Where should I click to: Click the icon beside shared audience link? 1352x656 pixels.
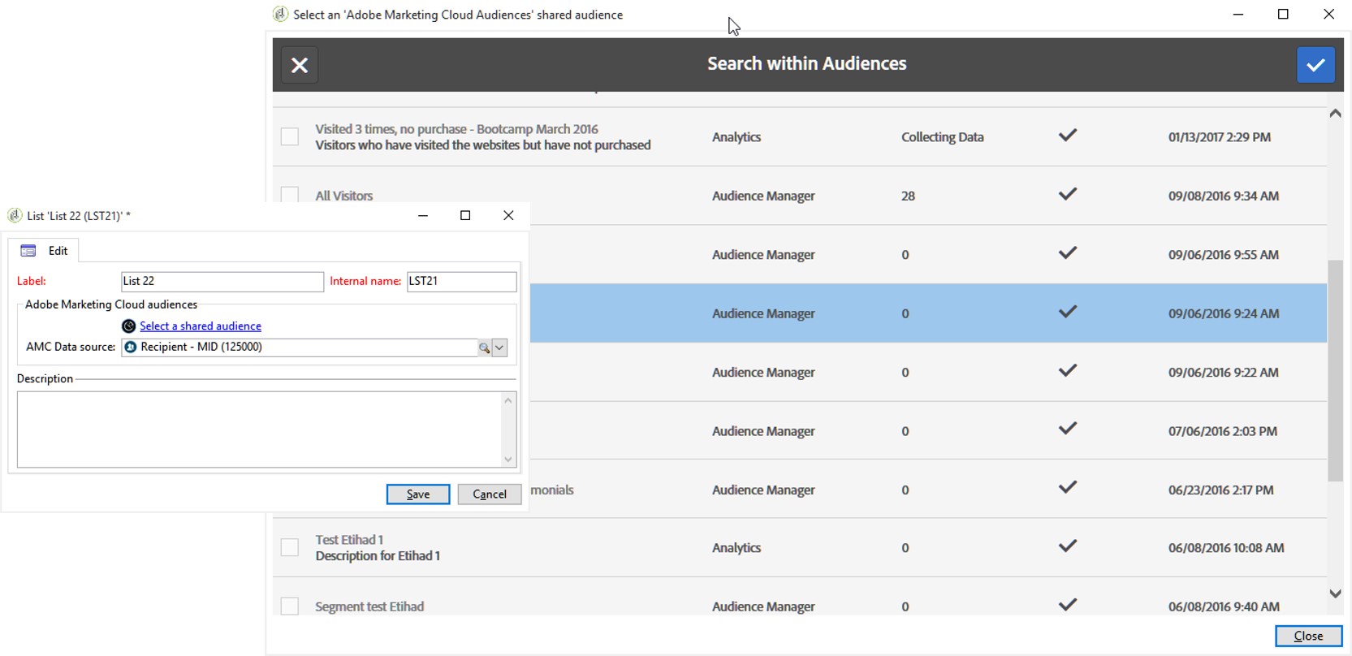click(128, 326)
